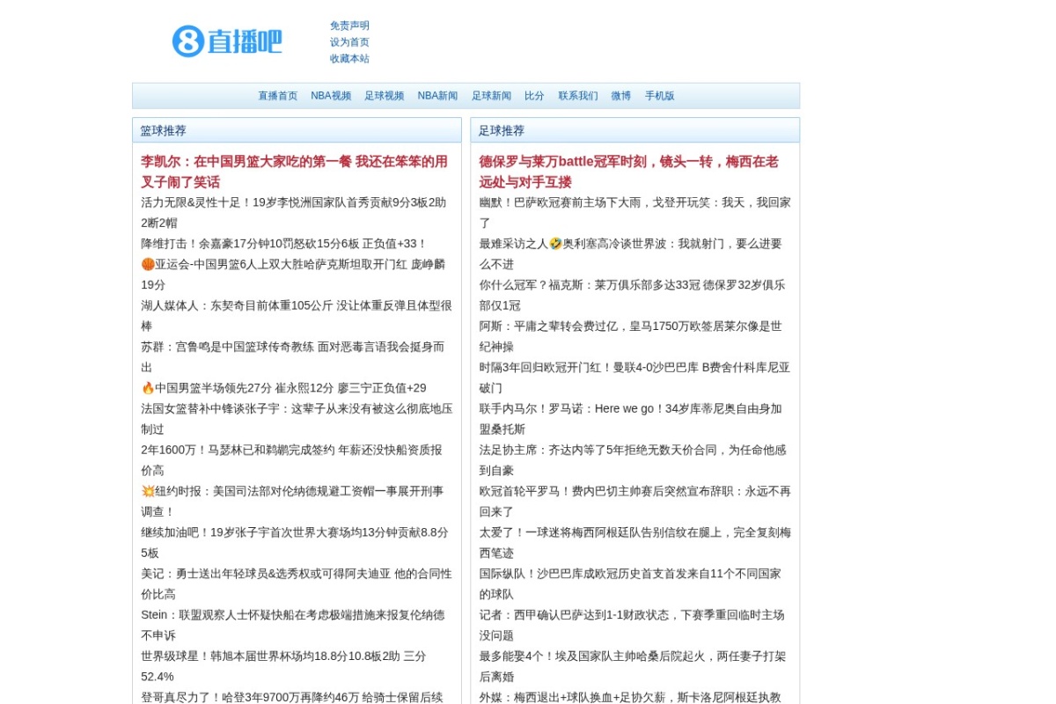Viewport: 1056px width, 704px height.
Task: Open headline 德保罗与莱万battle冠军时刻
Action: coord(630,172)
